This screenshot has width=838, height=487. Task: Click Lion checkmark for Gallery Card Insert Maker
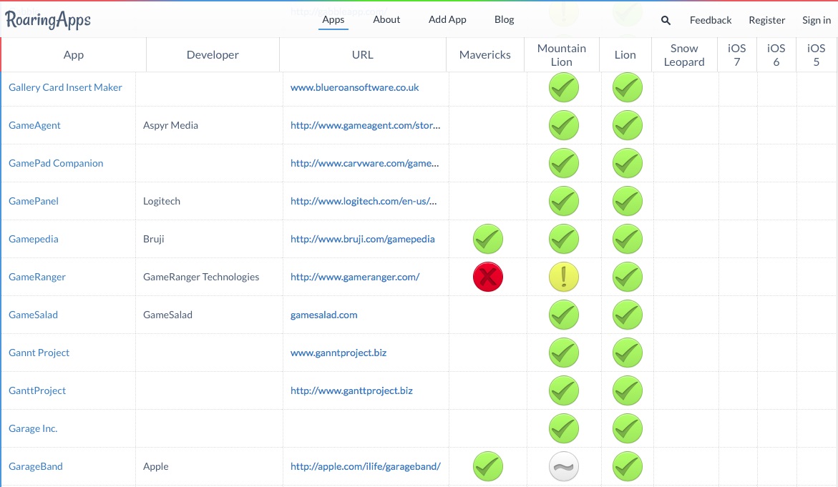[628, 87]
